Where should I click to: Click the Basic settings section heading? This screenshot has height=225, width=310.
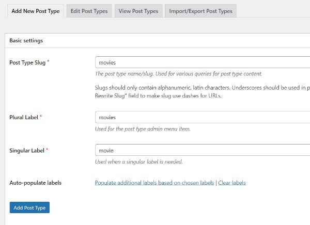[26, 40]
